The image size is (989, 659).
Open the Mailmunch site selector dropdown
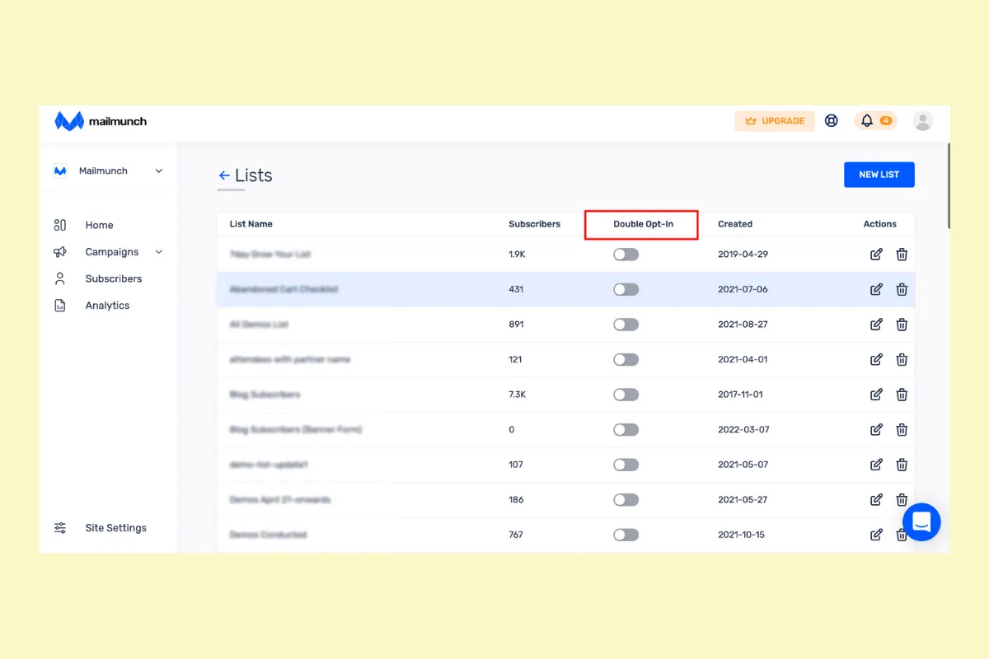(108, 171)
